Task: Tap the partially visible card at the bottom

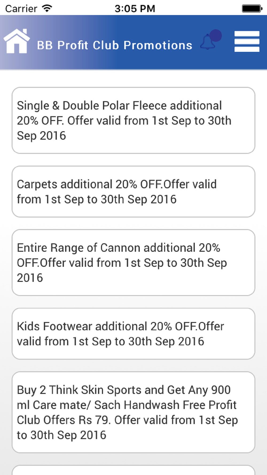Action: 133,470
